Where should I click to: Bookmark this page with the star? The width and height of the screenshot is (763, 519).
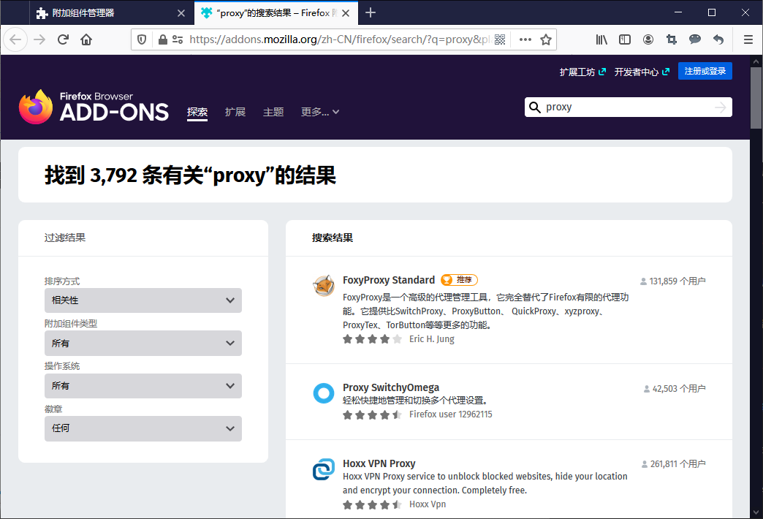tap(546, 39)
